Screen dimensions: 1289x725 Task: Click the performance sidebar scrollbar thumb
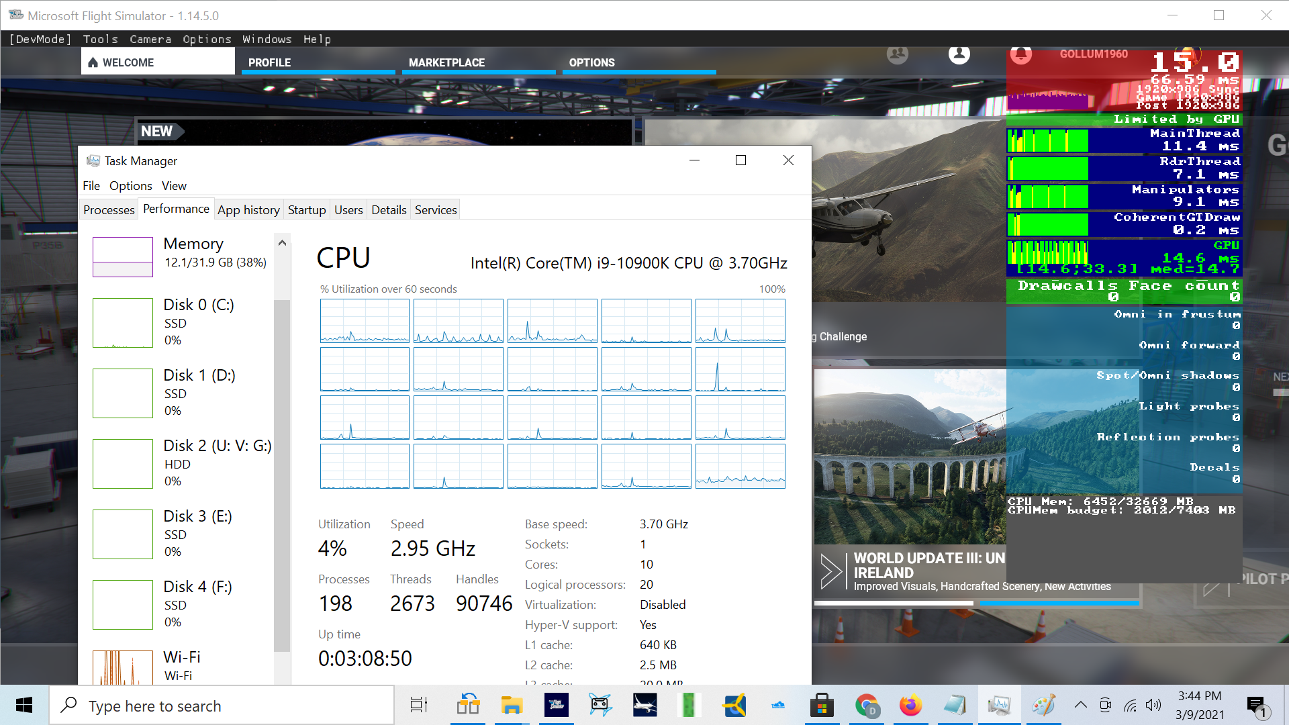[282, 475]
